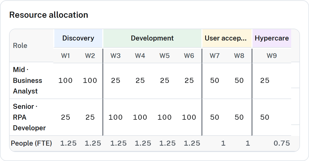Click the Hypercare phase header
309x161 pixels.
pyautogui.click(x=272, y=38)
